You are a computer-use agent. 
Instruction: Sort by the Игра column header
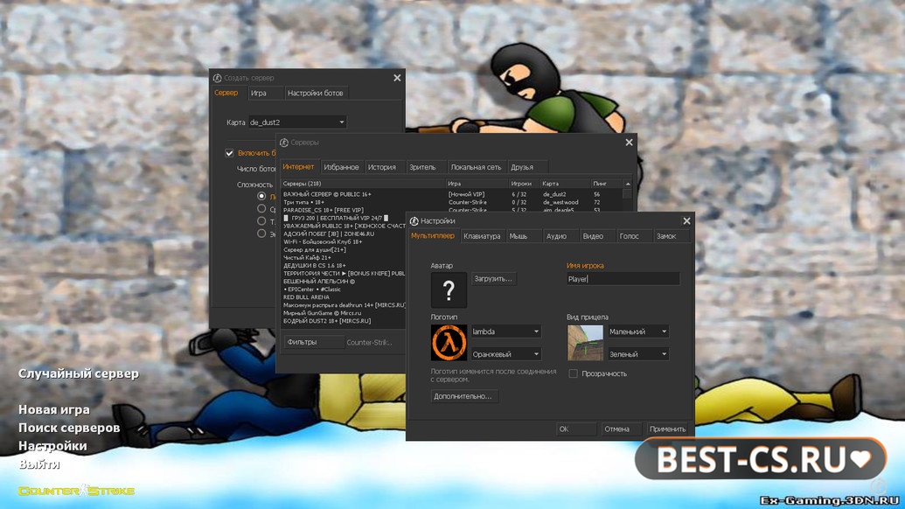pos(477,184)
